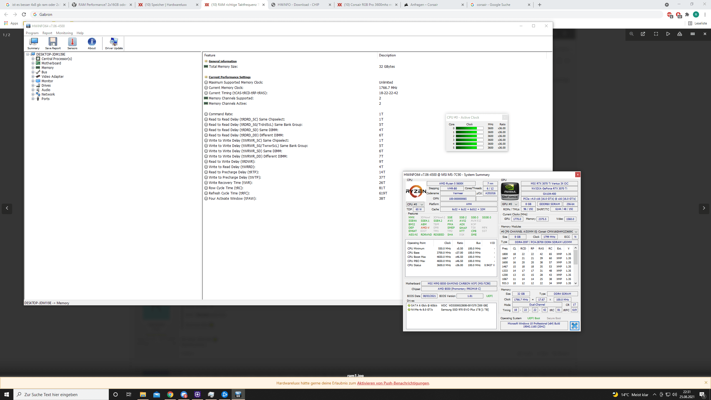
Task: Open the Summary tool in HWiNFO toolbar
Action: click(x=33, y=43)
